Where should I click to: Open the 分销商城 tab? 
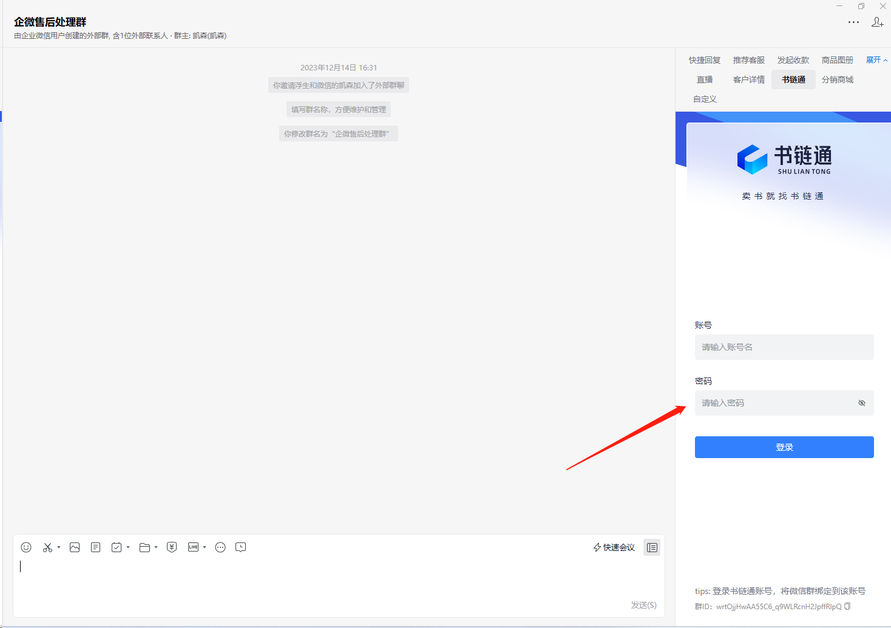(838, 79)
